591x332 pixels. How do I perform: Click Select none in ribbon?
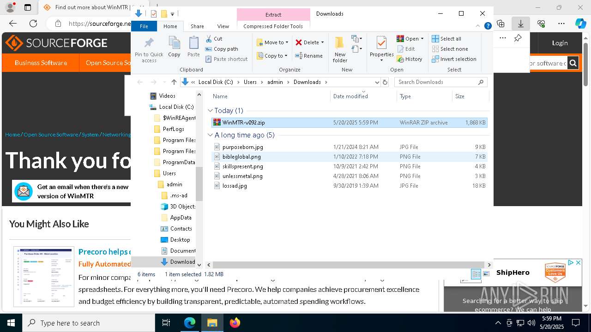(450, 49)
